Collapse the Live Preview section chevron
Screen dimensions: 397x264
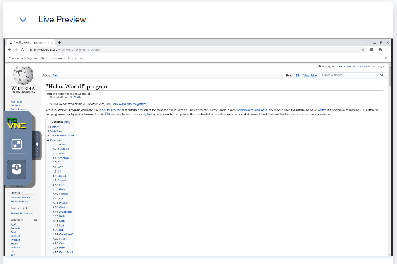23,20
